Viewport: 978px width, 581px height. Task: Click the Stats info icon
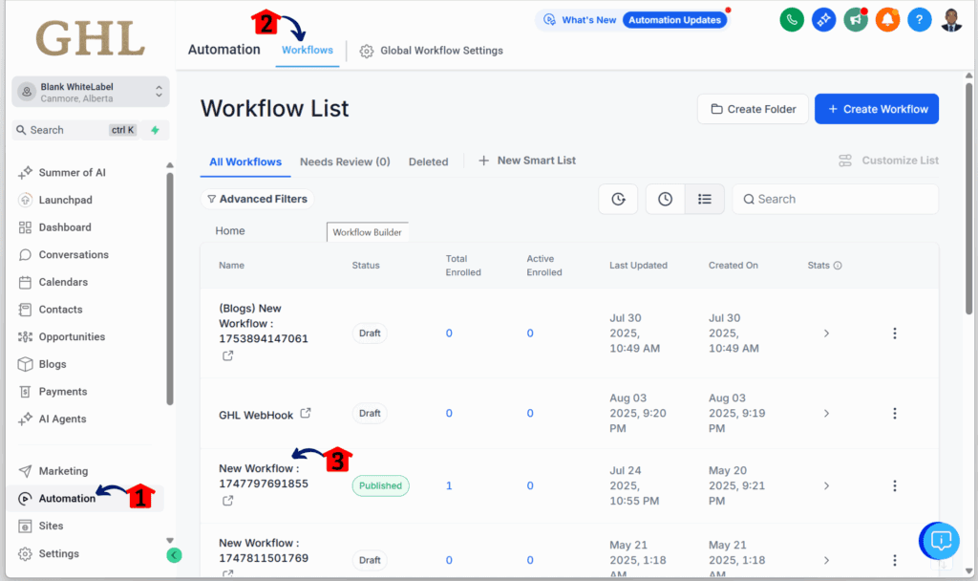pyautogui.click(x=838, y=266)
